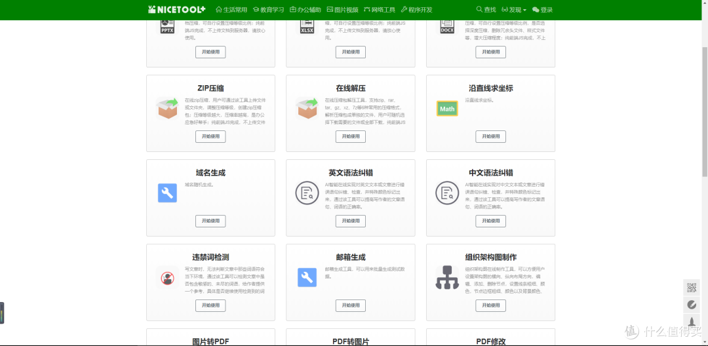This screenshot has height=346, width=708.
Task: Click the 违禁词检测 prohibited icon
Action: (x=167, y=278)
